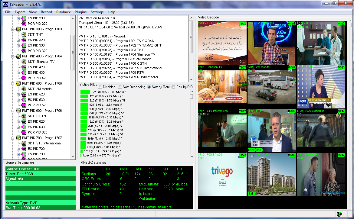Open the Plugins menu
The width and height of the screenshot is (354, 219).
click(80, 12)
